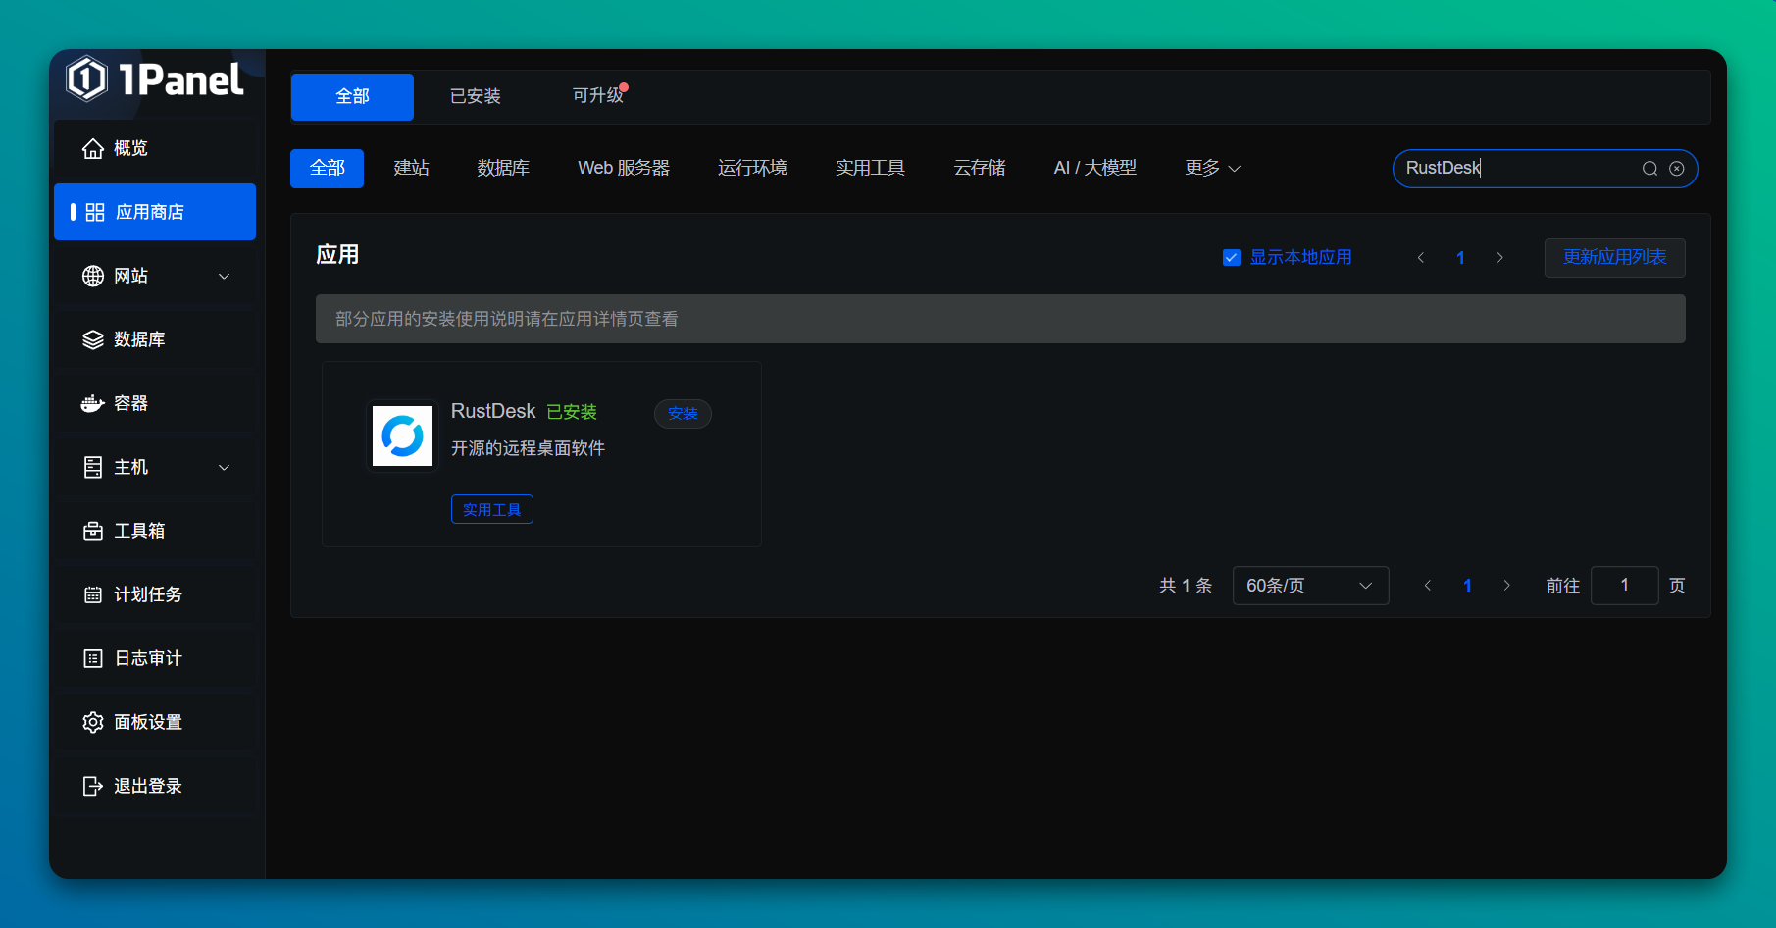Open the 更多 category dropdown

1213,168
